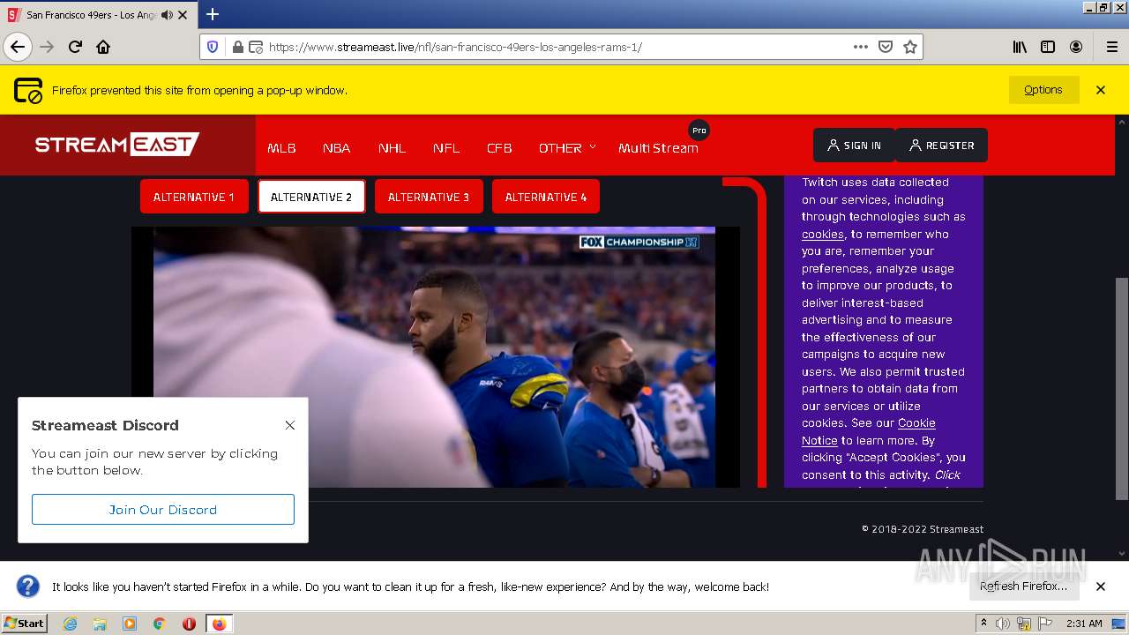
Task: Open the CFB section
Action: point(499,148)
